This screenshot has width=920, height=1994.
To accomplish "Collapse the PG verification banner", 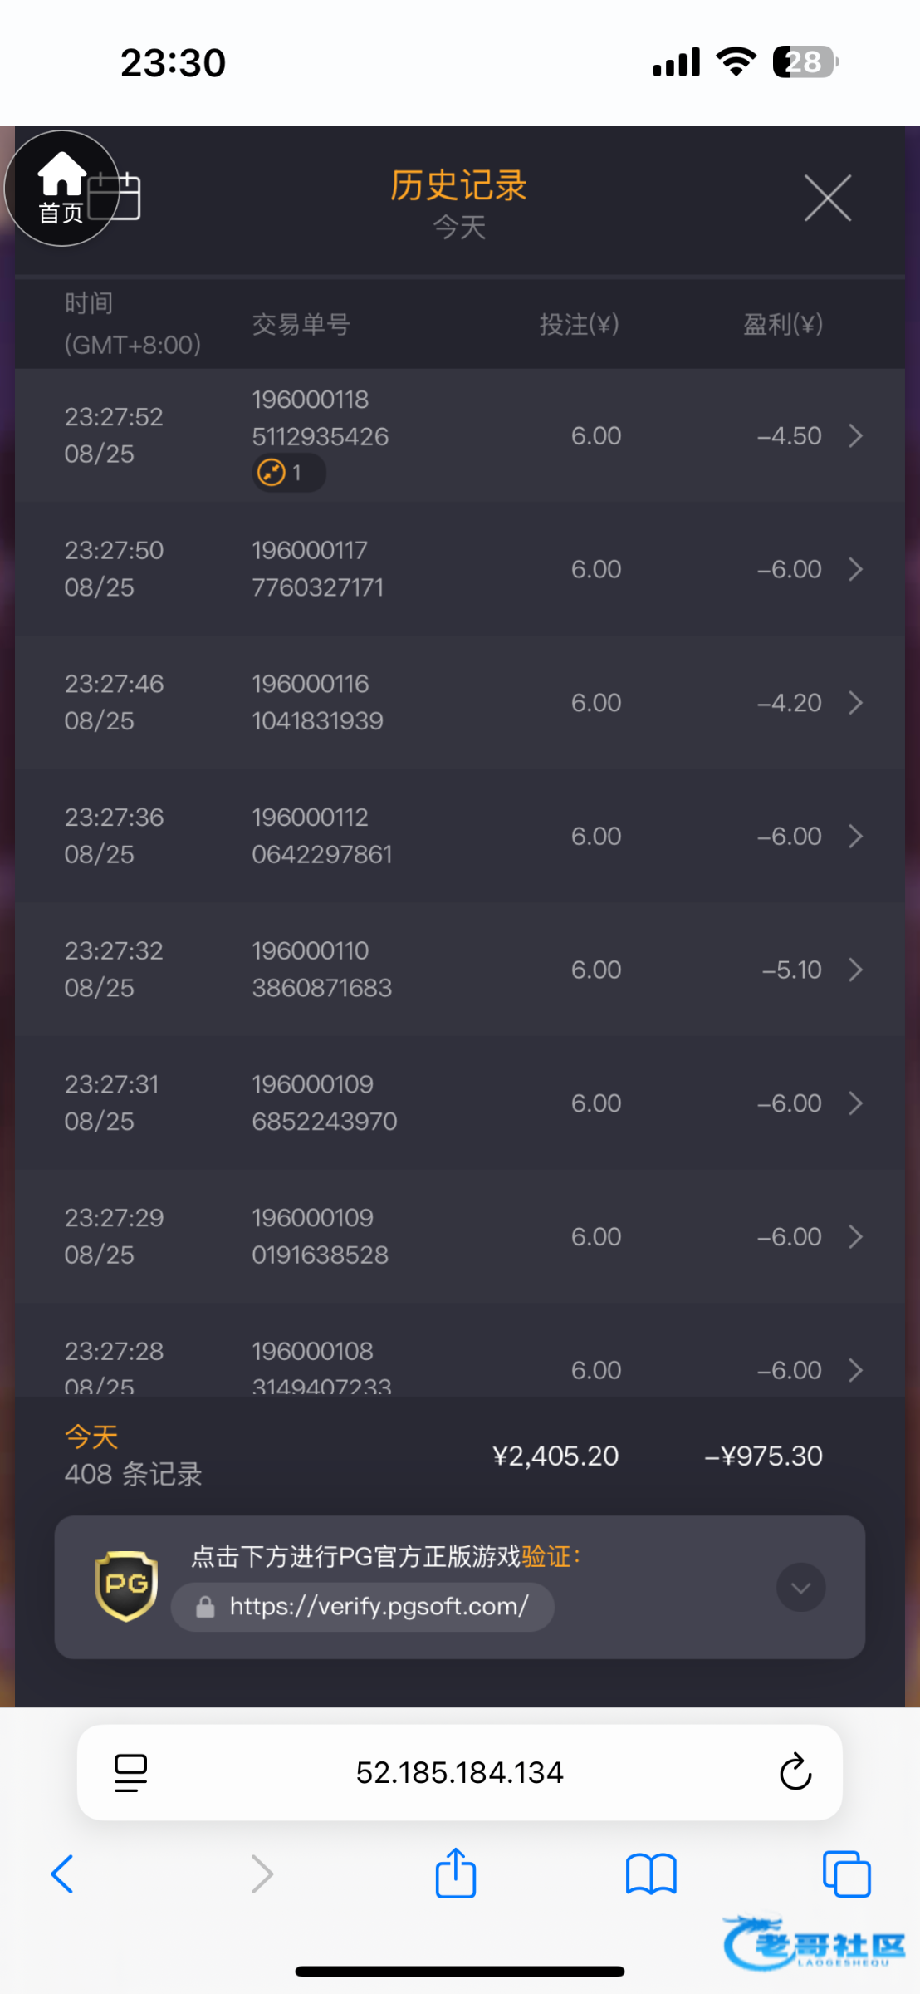I will 800,1588.
